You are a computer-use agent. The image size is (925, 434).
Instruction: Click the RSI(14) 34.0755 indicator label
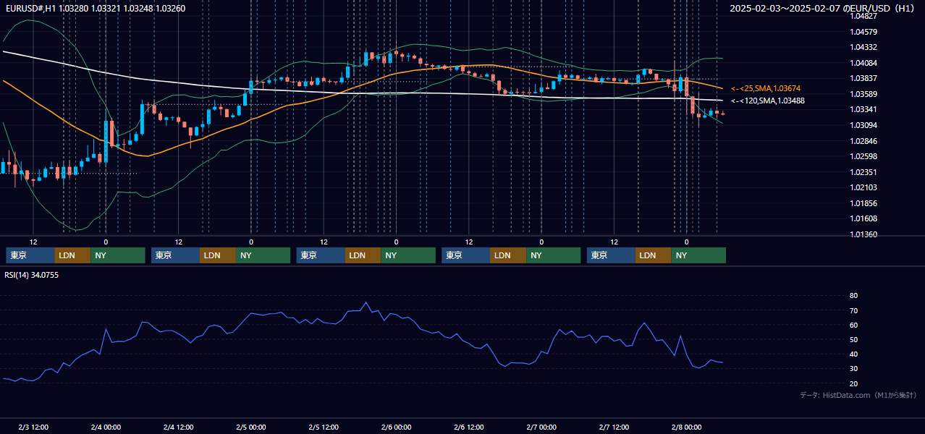coord(32,275)
